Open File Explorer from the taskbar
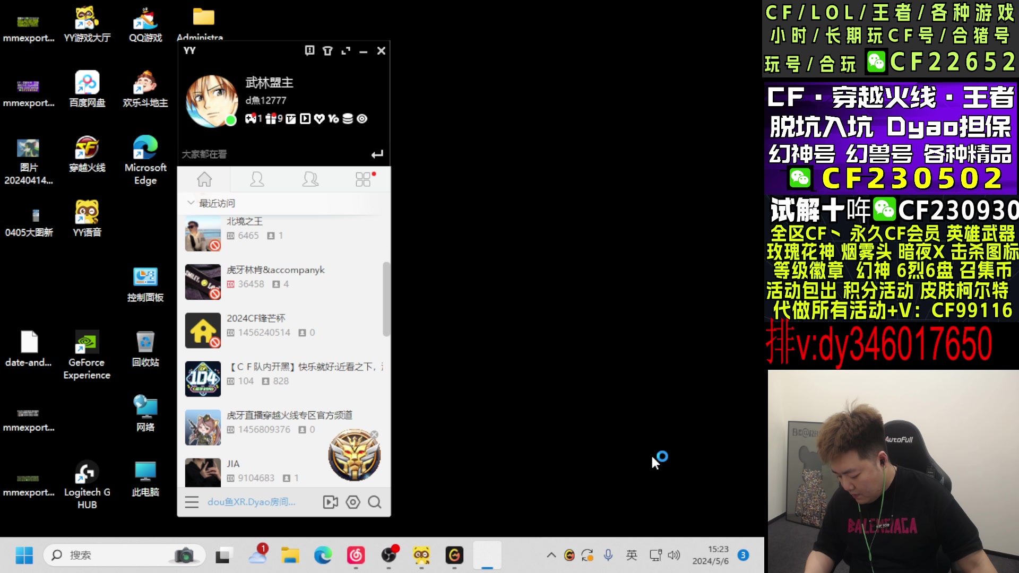Viewport: 1019px width, 573px height. pyautogui.click(x=290, y=555)
